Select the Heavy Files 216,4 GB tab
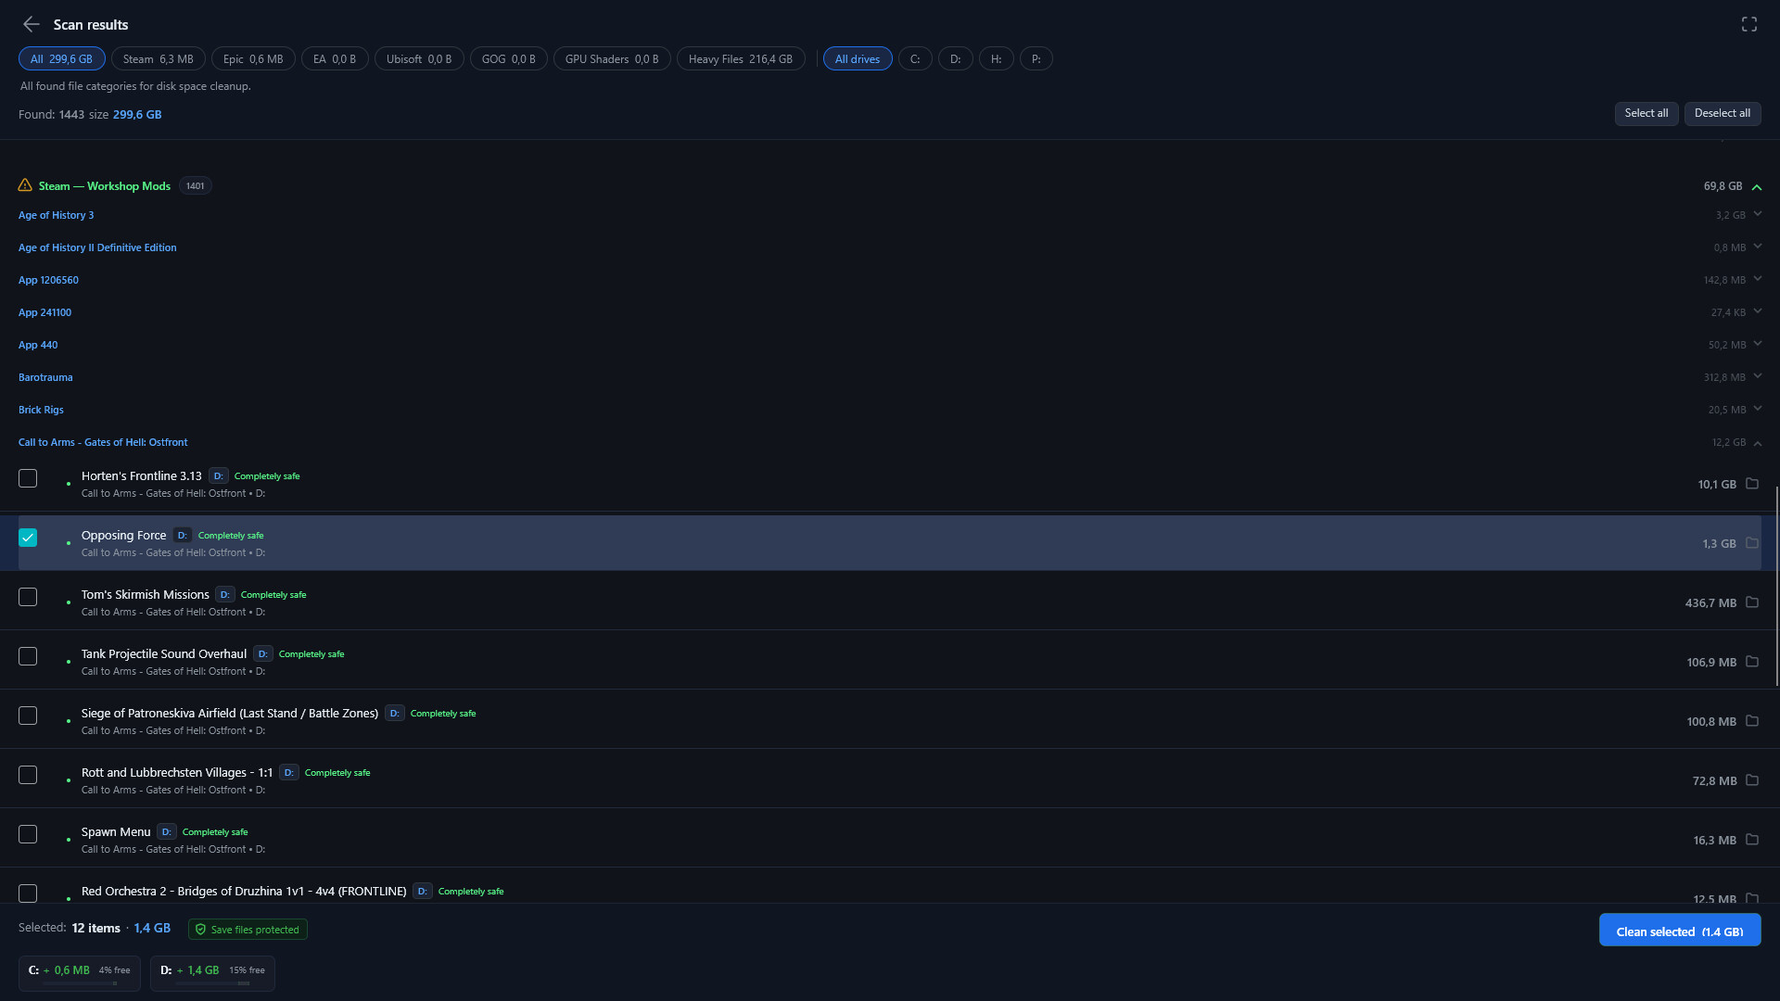This screenshot has height=1001, width=1780. click(741, 58)
